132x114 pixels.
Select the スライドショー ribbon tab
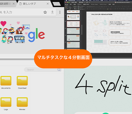103,4
